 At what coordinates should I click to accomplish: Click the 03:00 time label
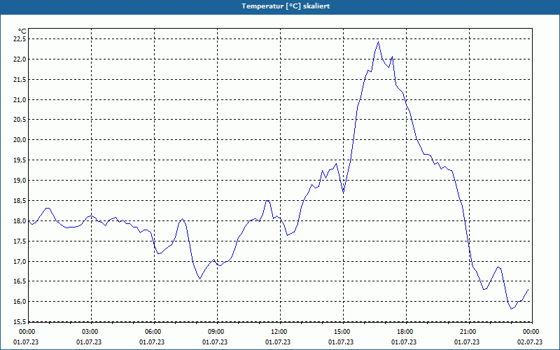pos(92,332)
